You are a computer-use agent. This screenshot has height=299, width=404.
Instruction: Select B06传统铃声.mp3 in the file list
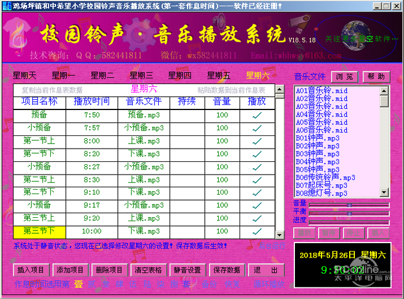click(x=326, y=177)
